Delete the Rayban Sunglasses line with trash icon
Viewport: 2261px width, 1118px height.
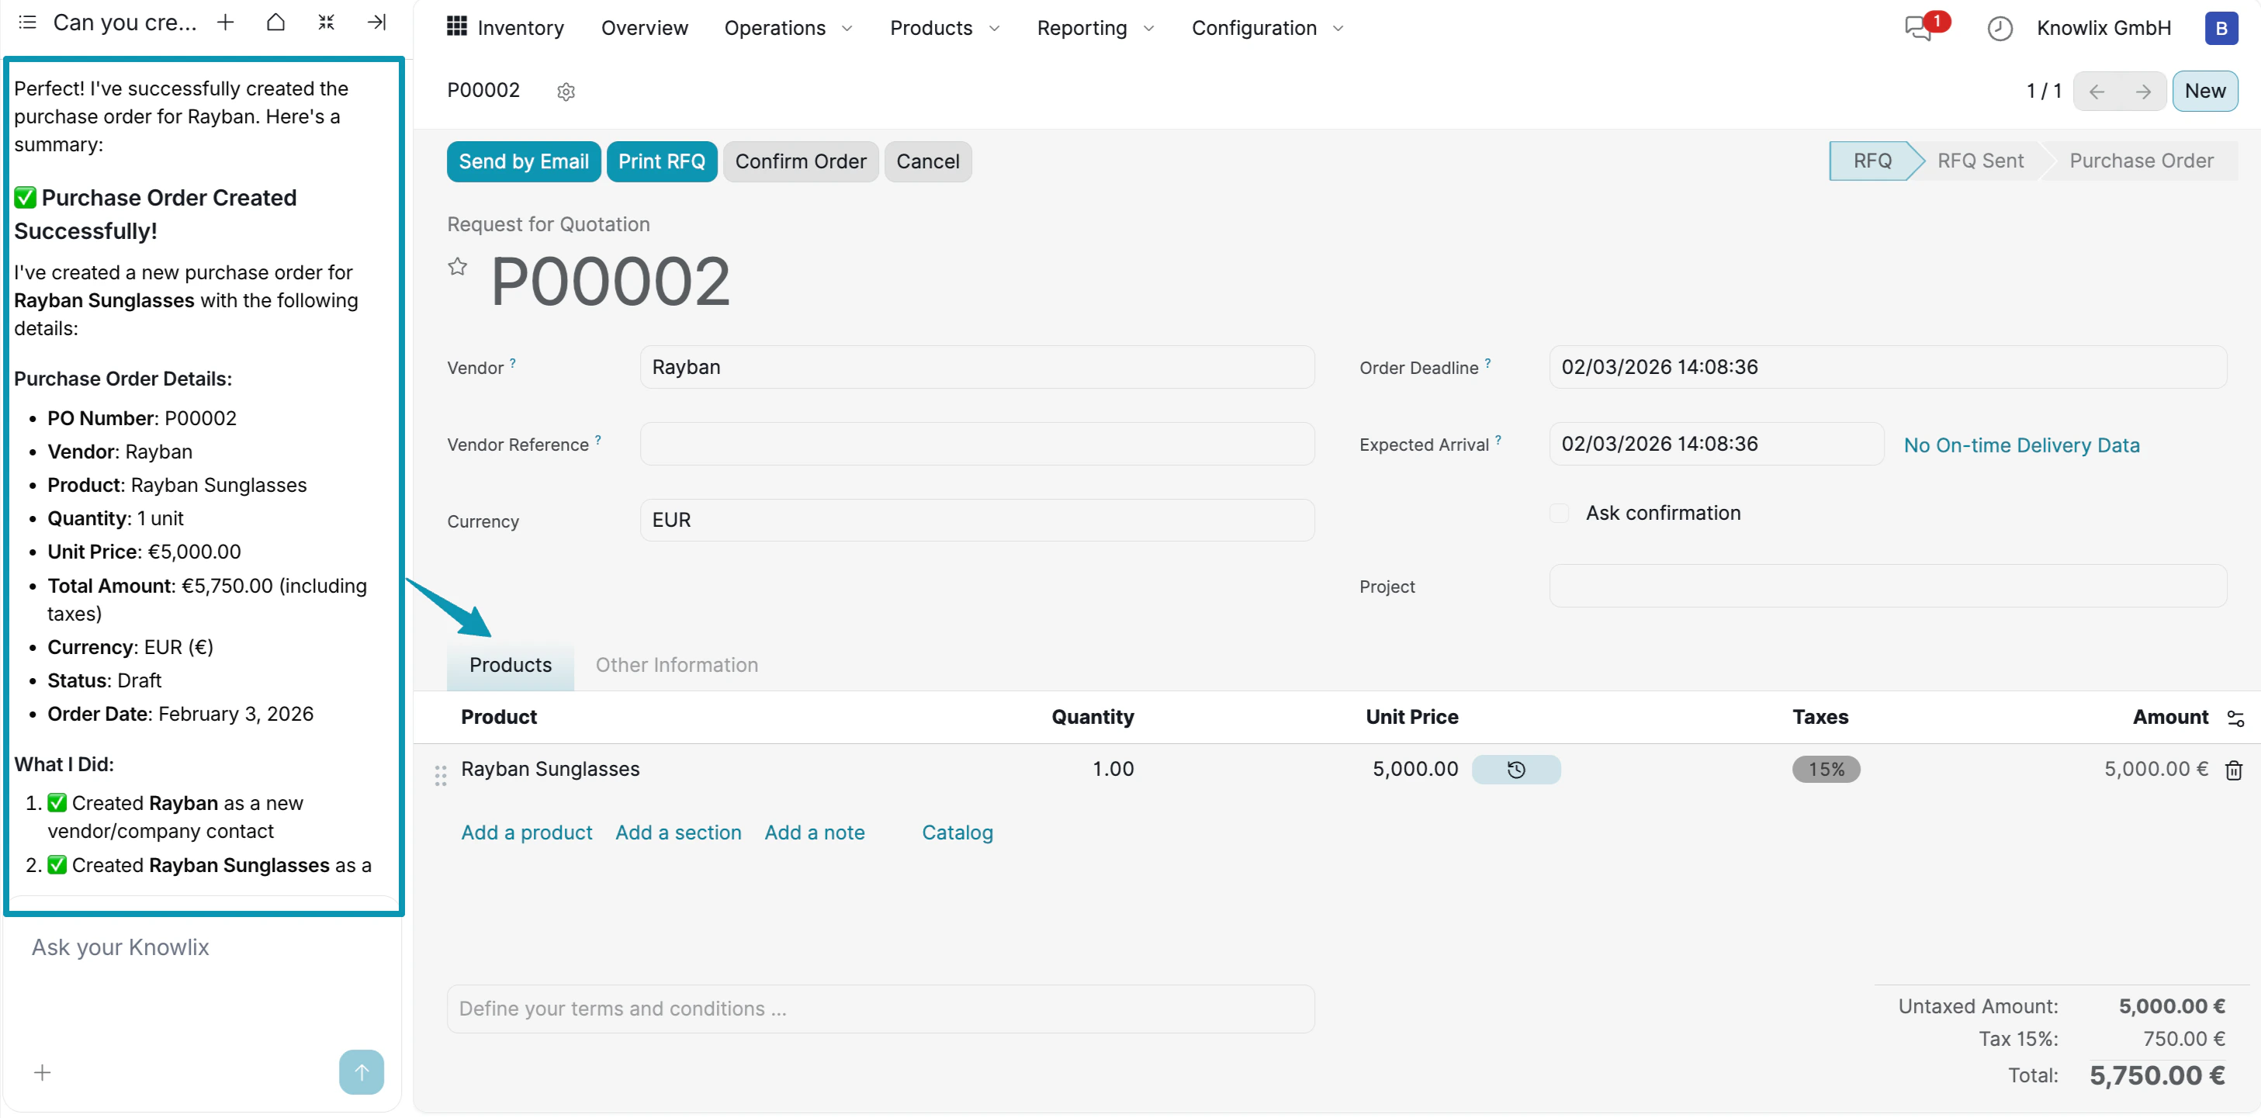(2234, 770)
